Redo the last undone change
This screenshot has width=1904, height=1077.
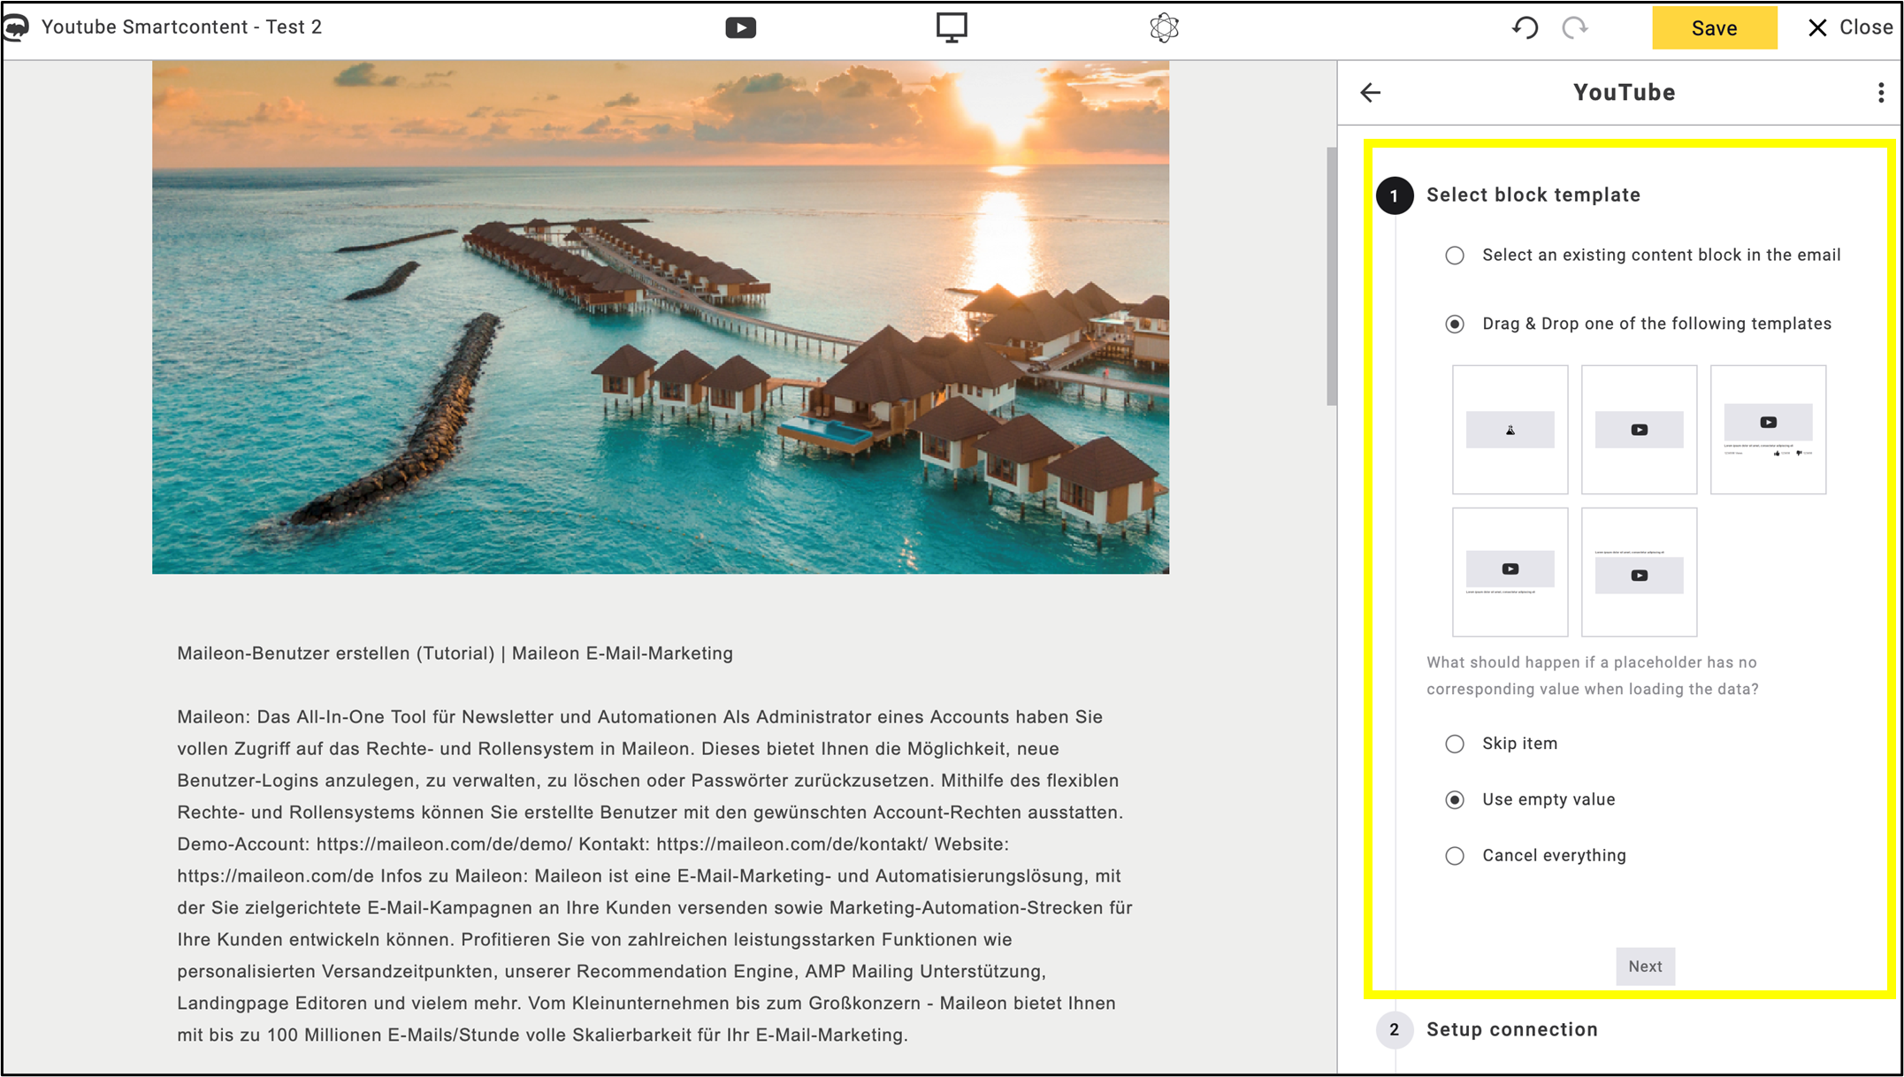coord(1575,27)
